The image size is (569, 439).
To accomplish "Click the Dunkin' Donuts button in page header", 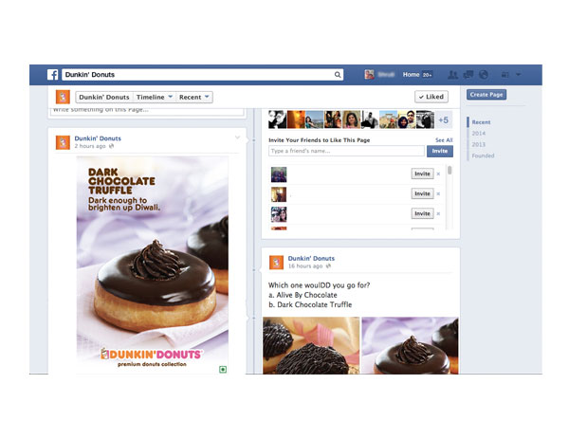I will click(x=104, y=98).
